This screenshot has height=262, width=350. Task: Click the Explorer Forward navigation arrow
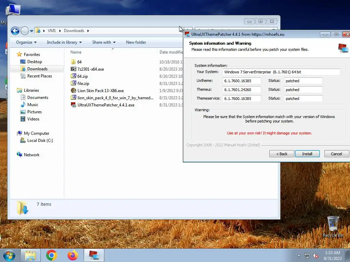coord(25,31)
